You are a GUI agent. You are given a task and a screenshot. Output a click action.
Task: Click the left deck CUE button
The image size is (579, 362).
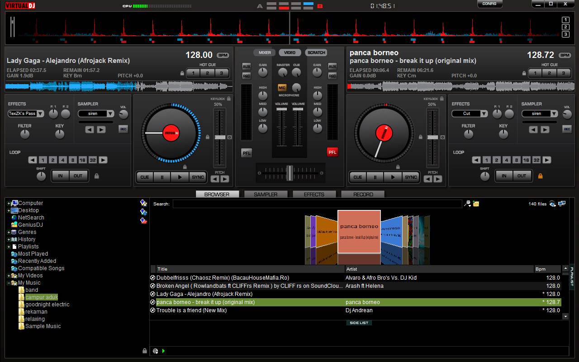[x=145, y=177]
